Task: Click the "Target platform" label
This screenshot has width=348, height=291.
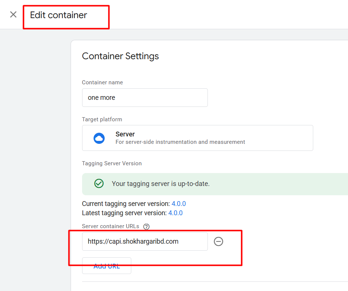Action: pos(102,119)
